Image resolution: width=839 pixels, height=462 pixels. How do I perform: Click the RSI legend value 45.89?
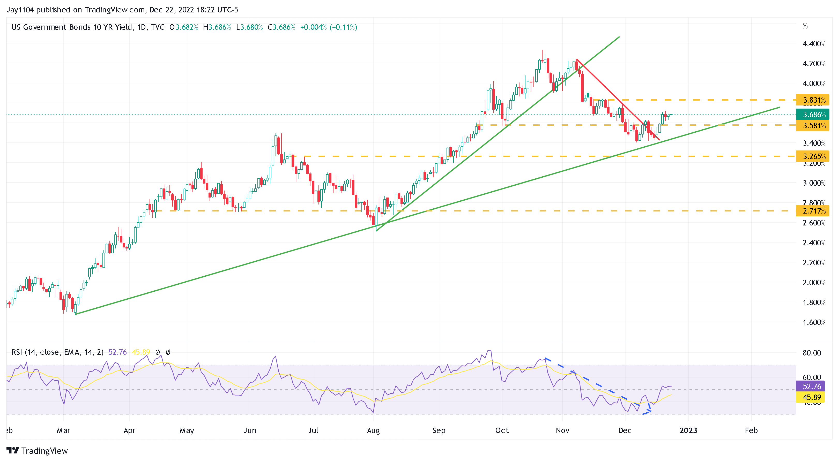coord(141,352)
